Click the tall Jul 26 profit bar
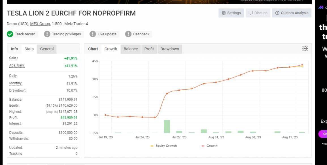The height and width of the screenshot is (165, 327). [167, 127]
